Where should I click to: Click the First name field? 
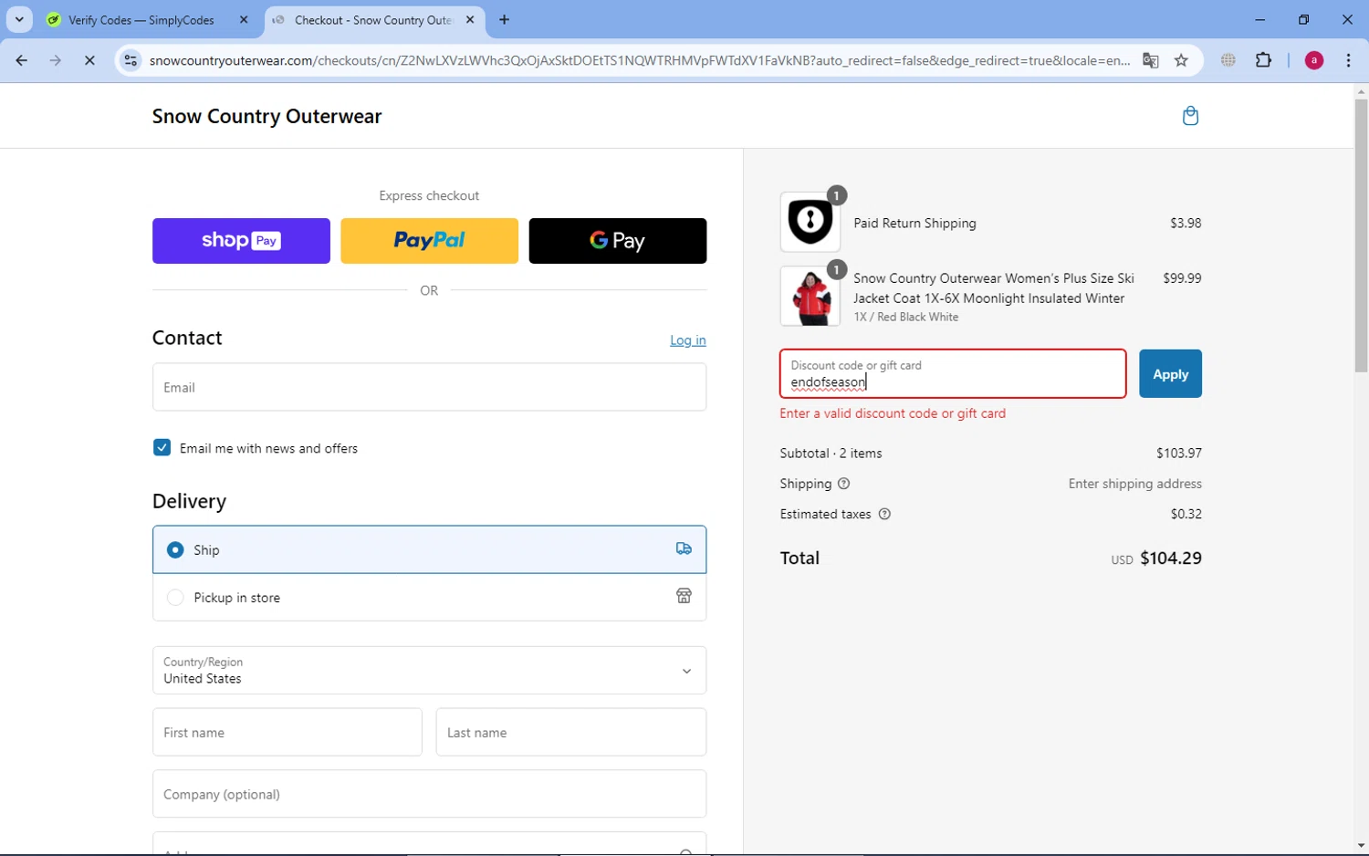tap(287, 732)
